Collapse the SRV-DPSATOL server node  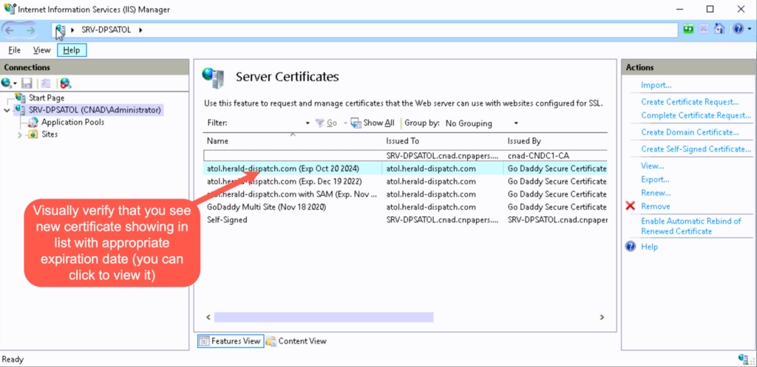(7, 110)
